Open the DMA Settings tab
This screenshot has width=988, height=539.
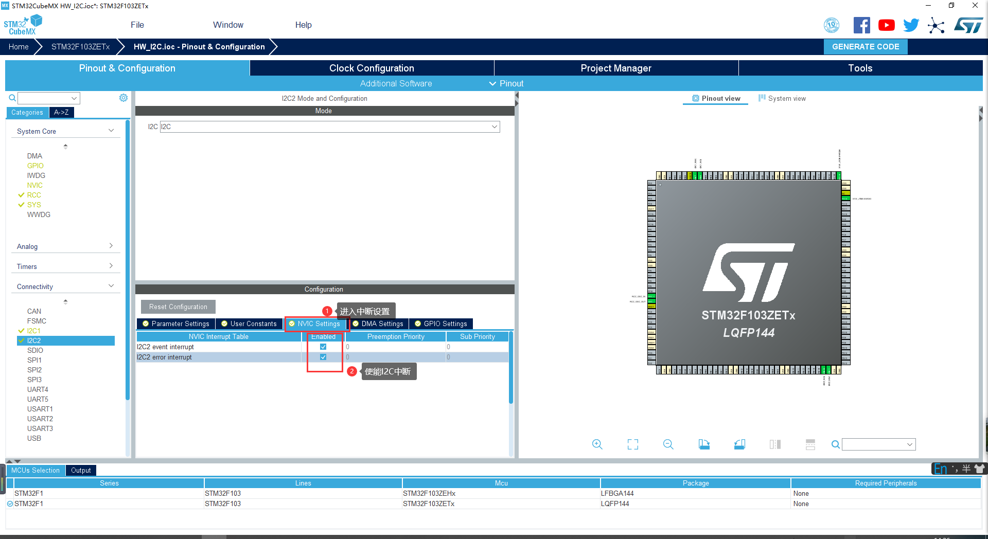tap(378, 324)
